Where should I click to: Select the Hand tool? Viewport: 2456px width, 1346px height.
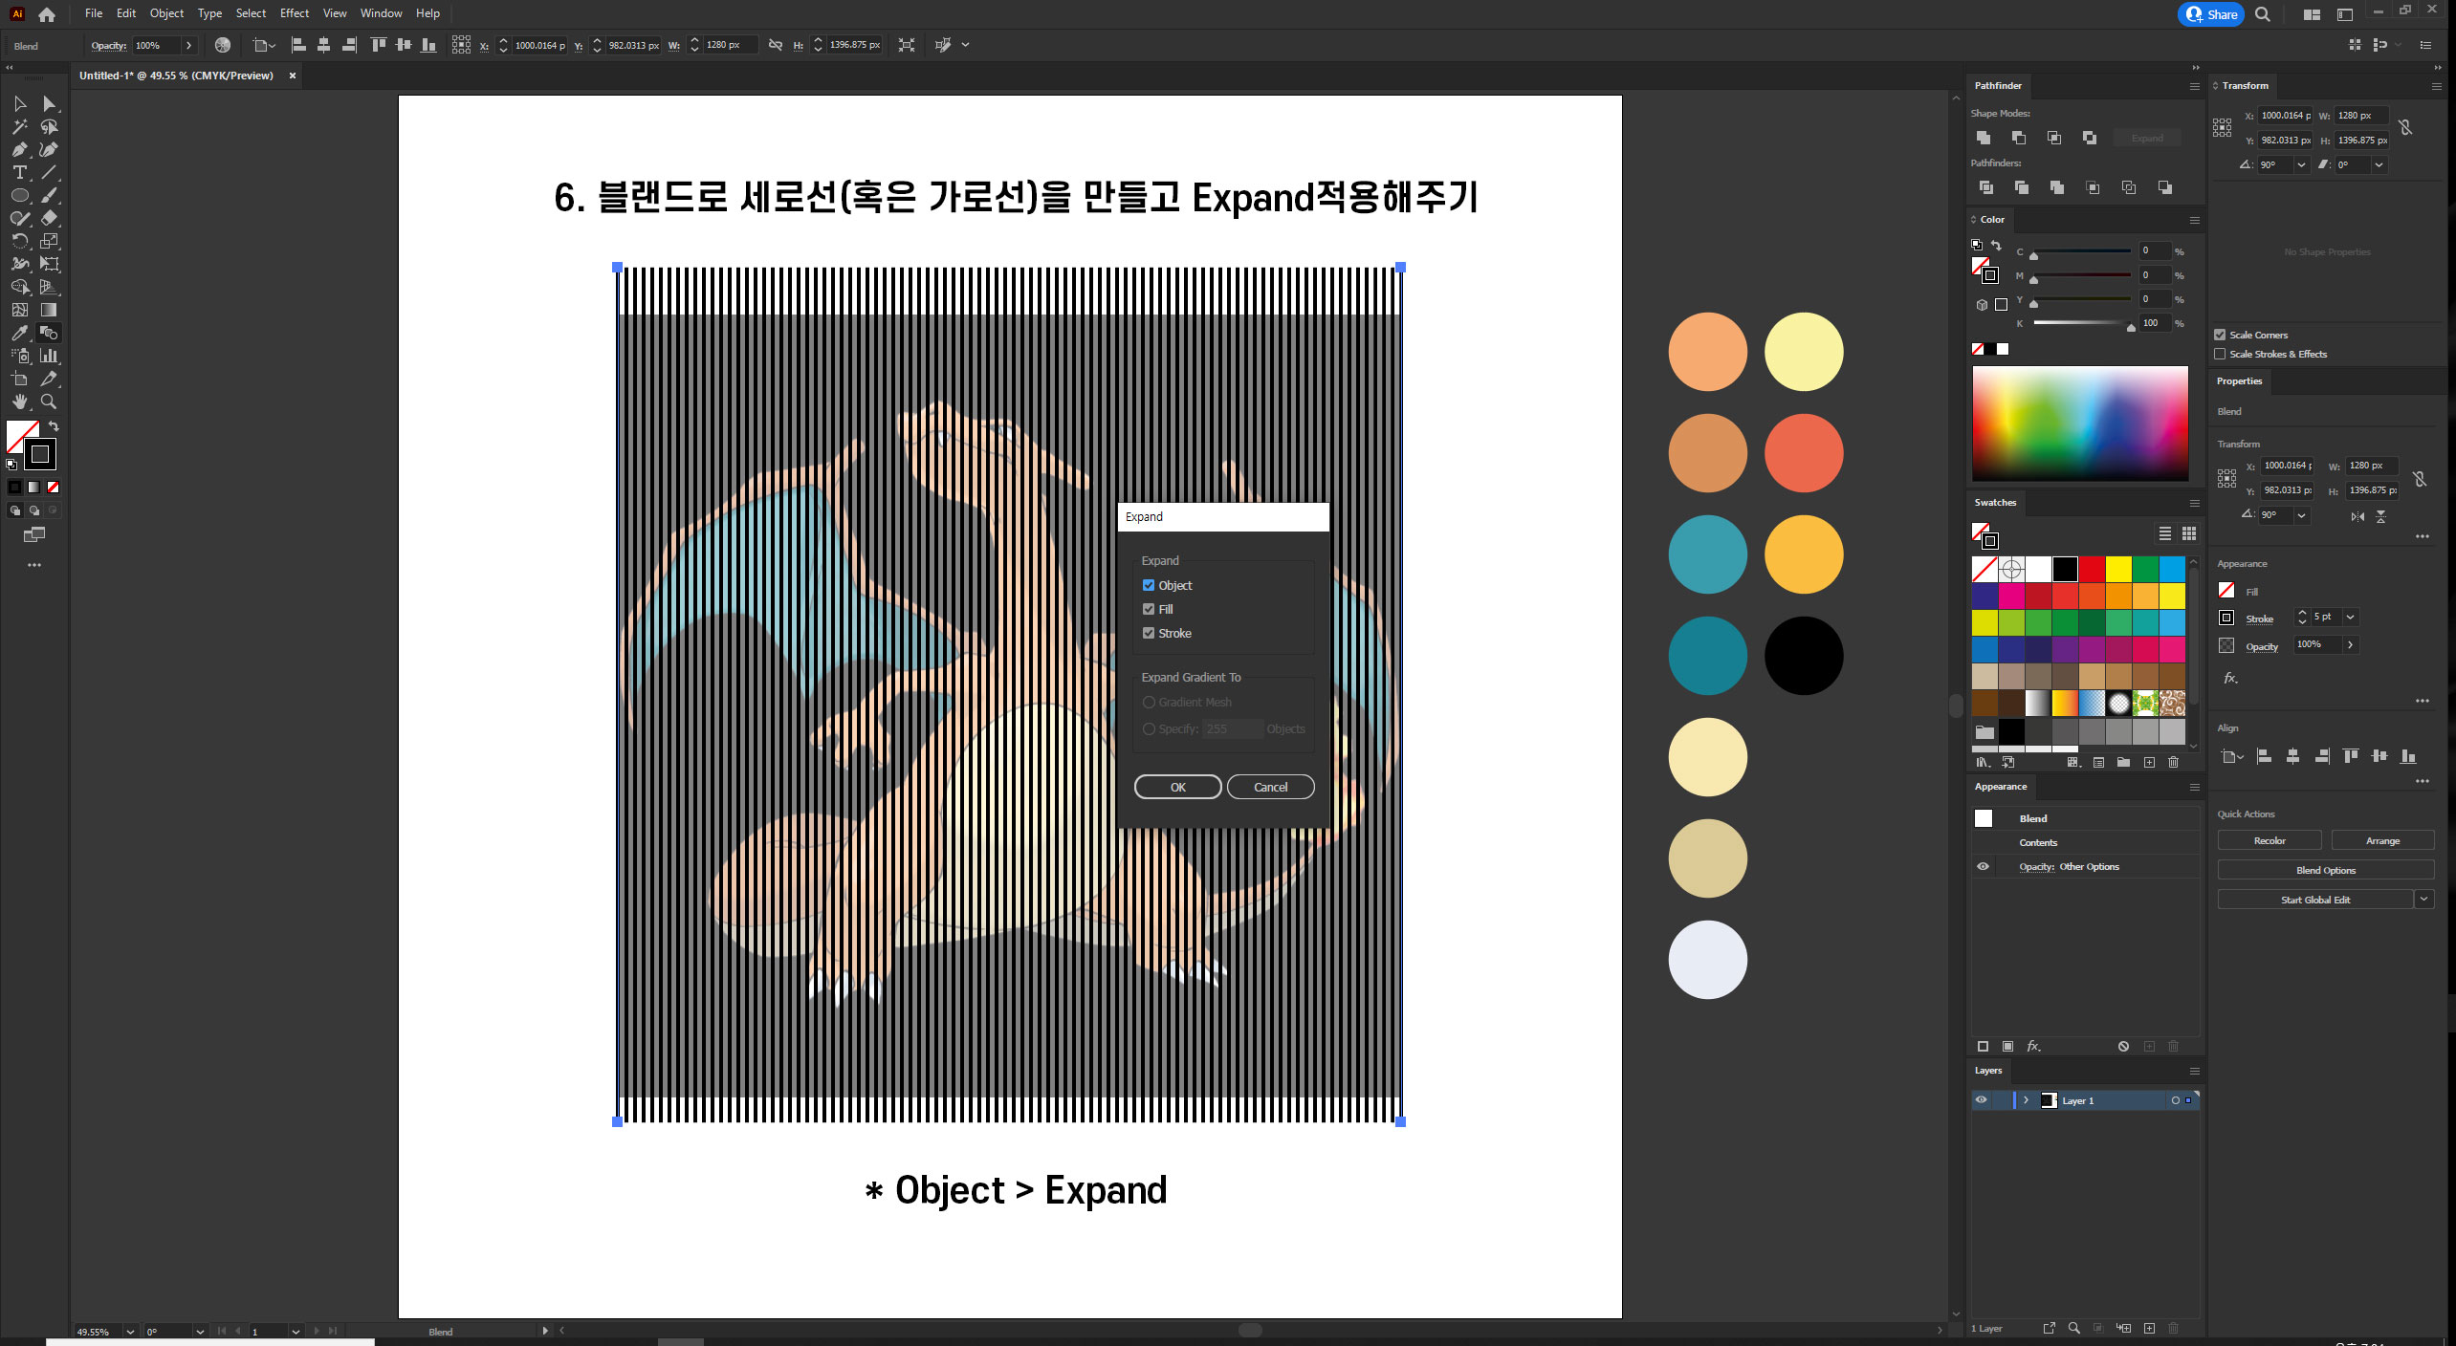[x=19, y=402]
